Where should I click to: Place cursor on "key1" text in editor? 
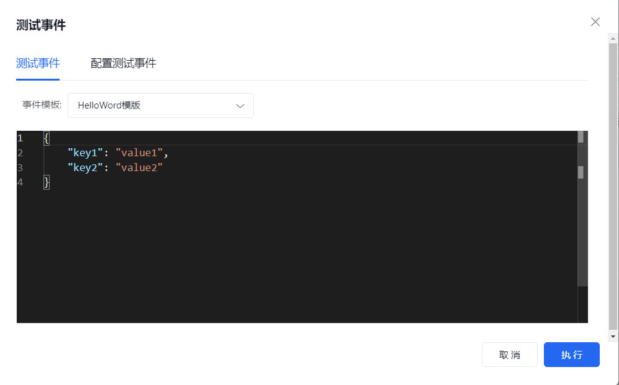coord(85,153)
